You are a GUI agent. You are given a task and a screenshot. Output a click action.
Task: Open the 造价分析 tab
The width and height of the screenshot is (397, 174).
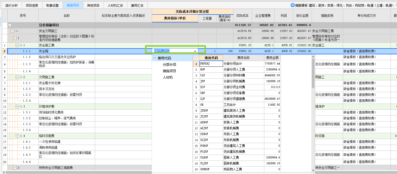(x=12, y=5)
